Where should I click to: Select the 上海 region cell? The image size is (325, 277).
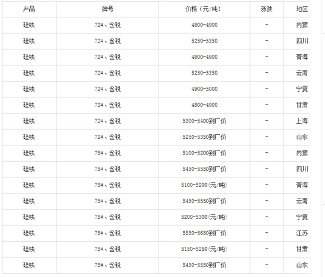point(302,121)
